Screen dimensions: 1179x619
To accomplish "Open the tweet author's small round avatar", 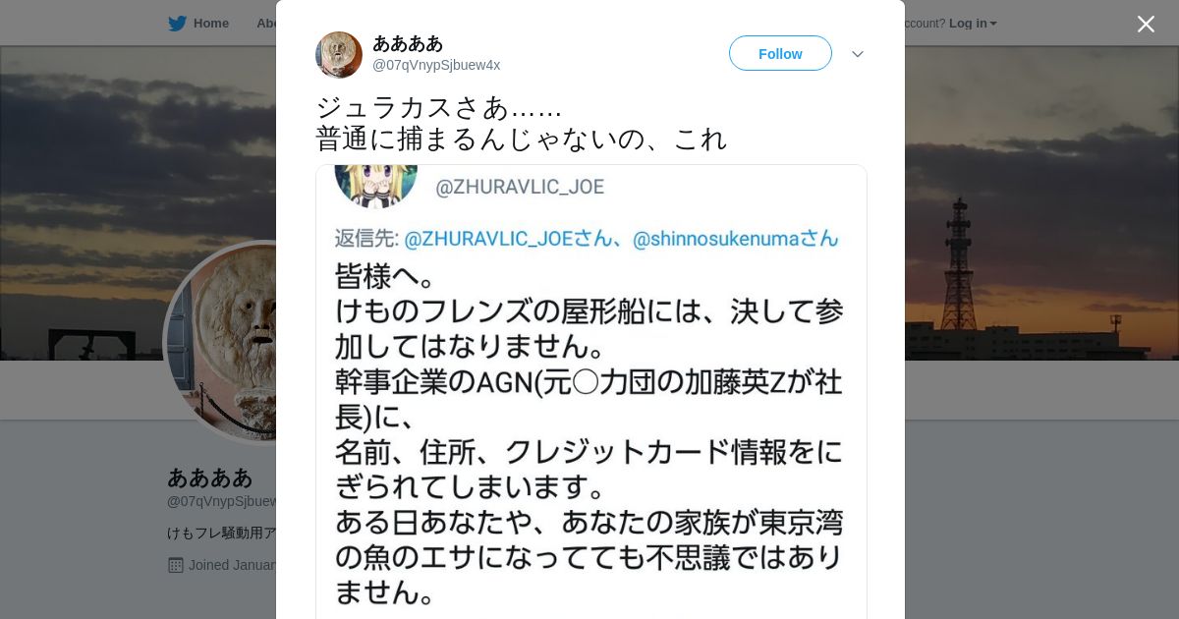I will click(339, 54).
